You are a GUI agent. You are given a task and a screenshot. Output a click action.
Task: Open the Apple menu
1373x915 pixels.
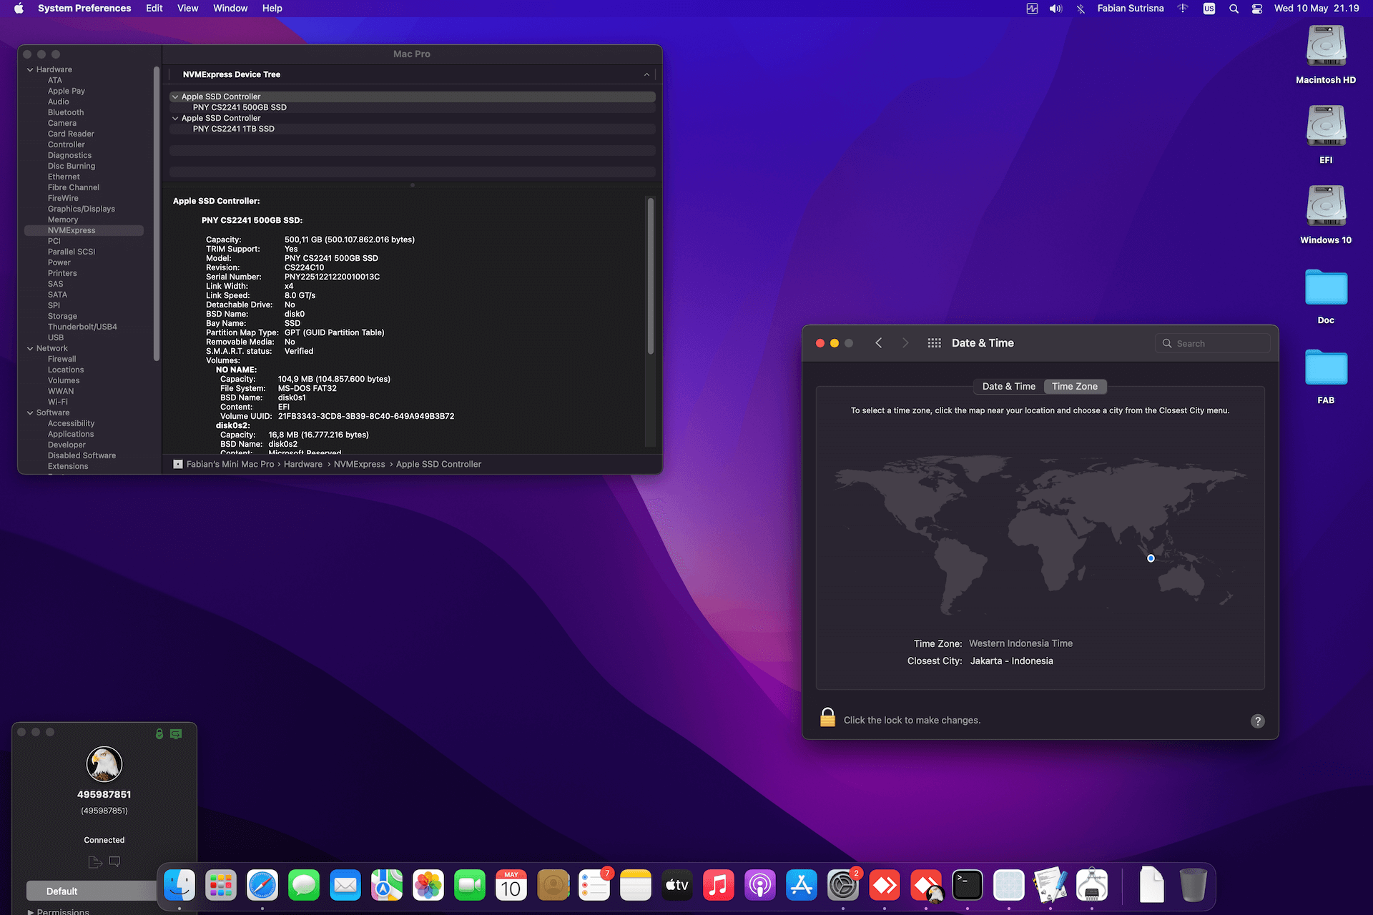(19, 9)
